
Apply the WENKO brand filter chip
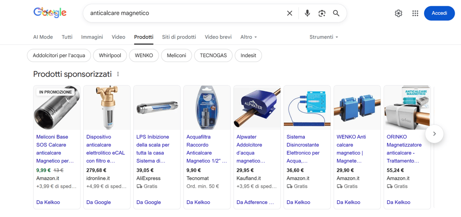144,56
